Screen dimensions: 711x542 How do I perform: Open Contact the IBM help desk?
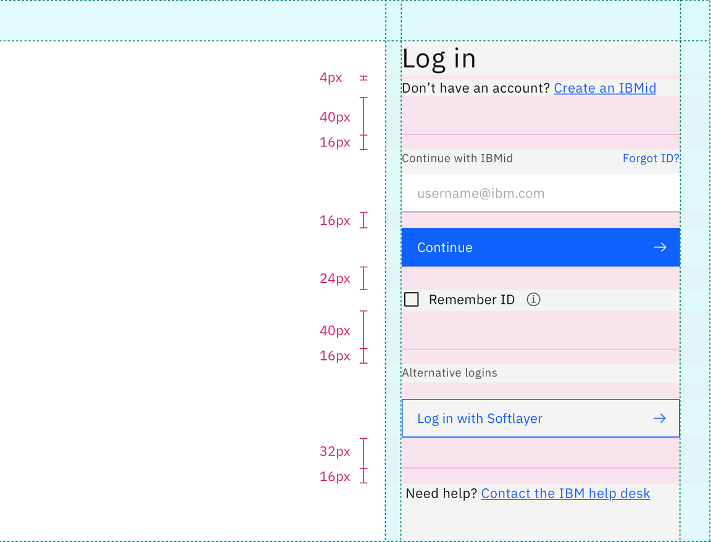click(565, 493)
